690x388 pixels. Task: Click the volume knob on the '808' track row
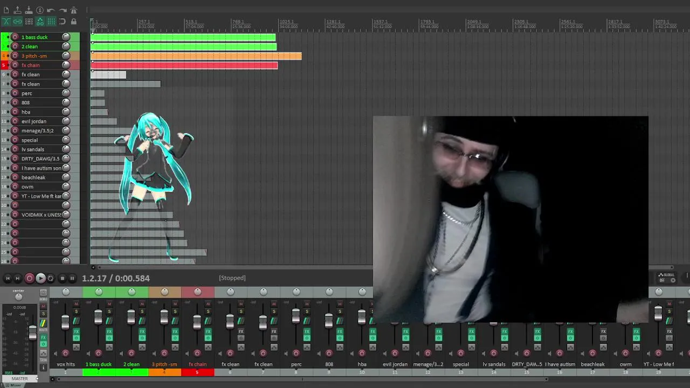66,102
